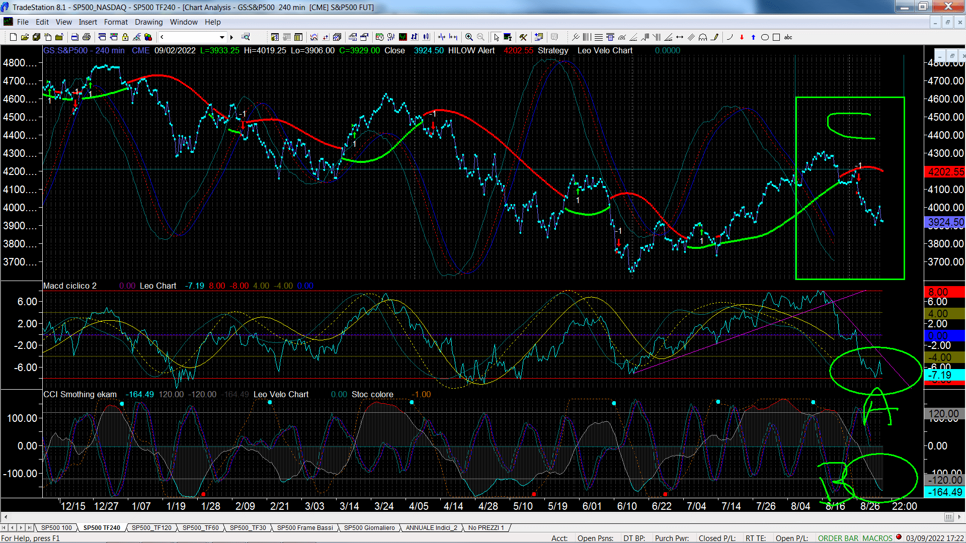Open the Window menu
This screenshot has height=543, width=966.
184,22
